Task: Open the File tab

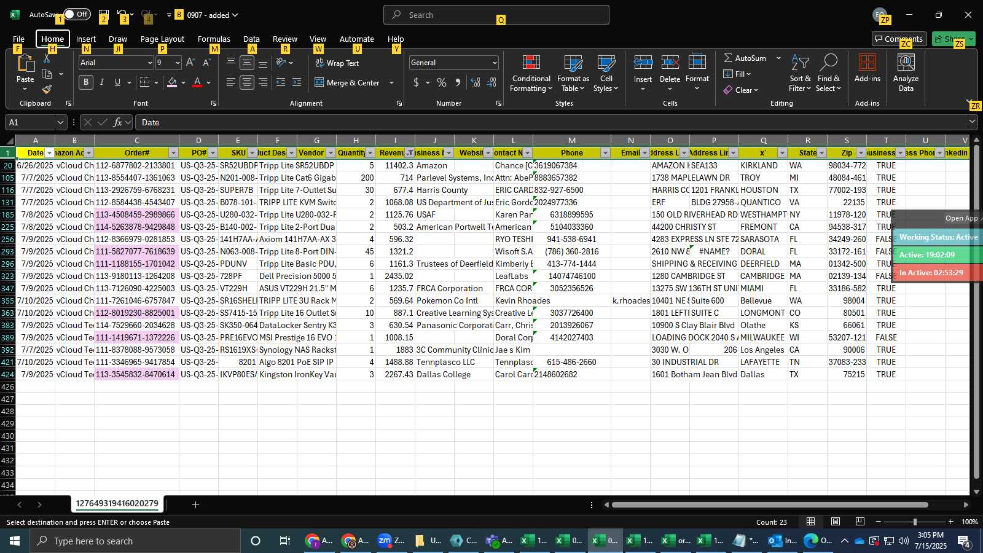Action: pos(18,39)
